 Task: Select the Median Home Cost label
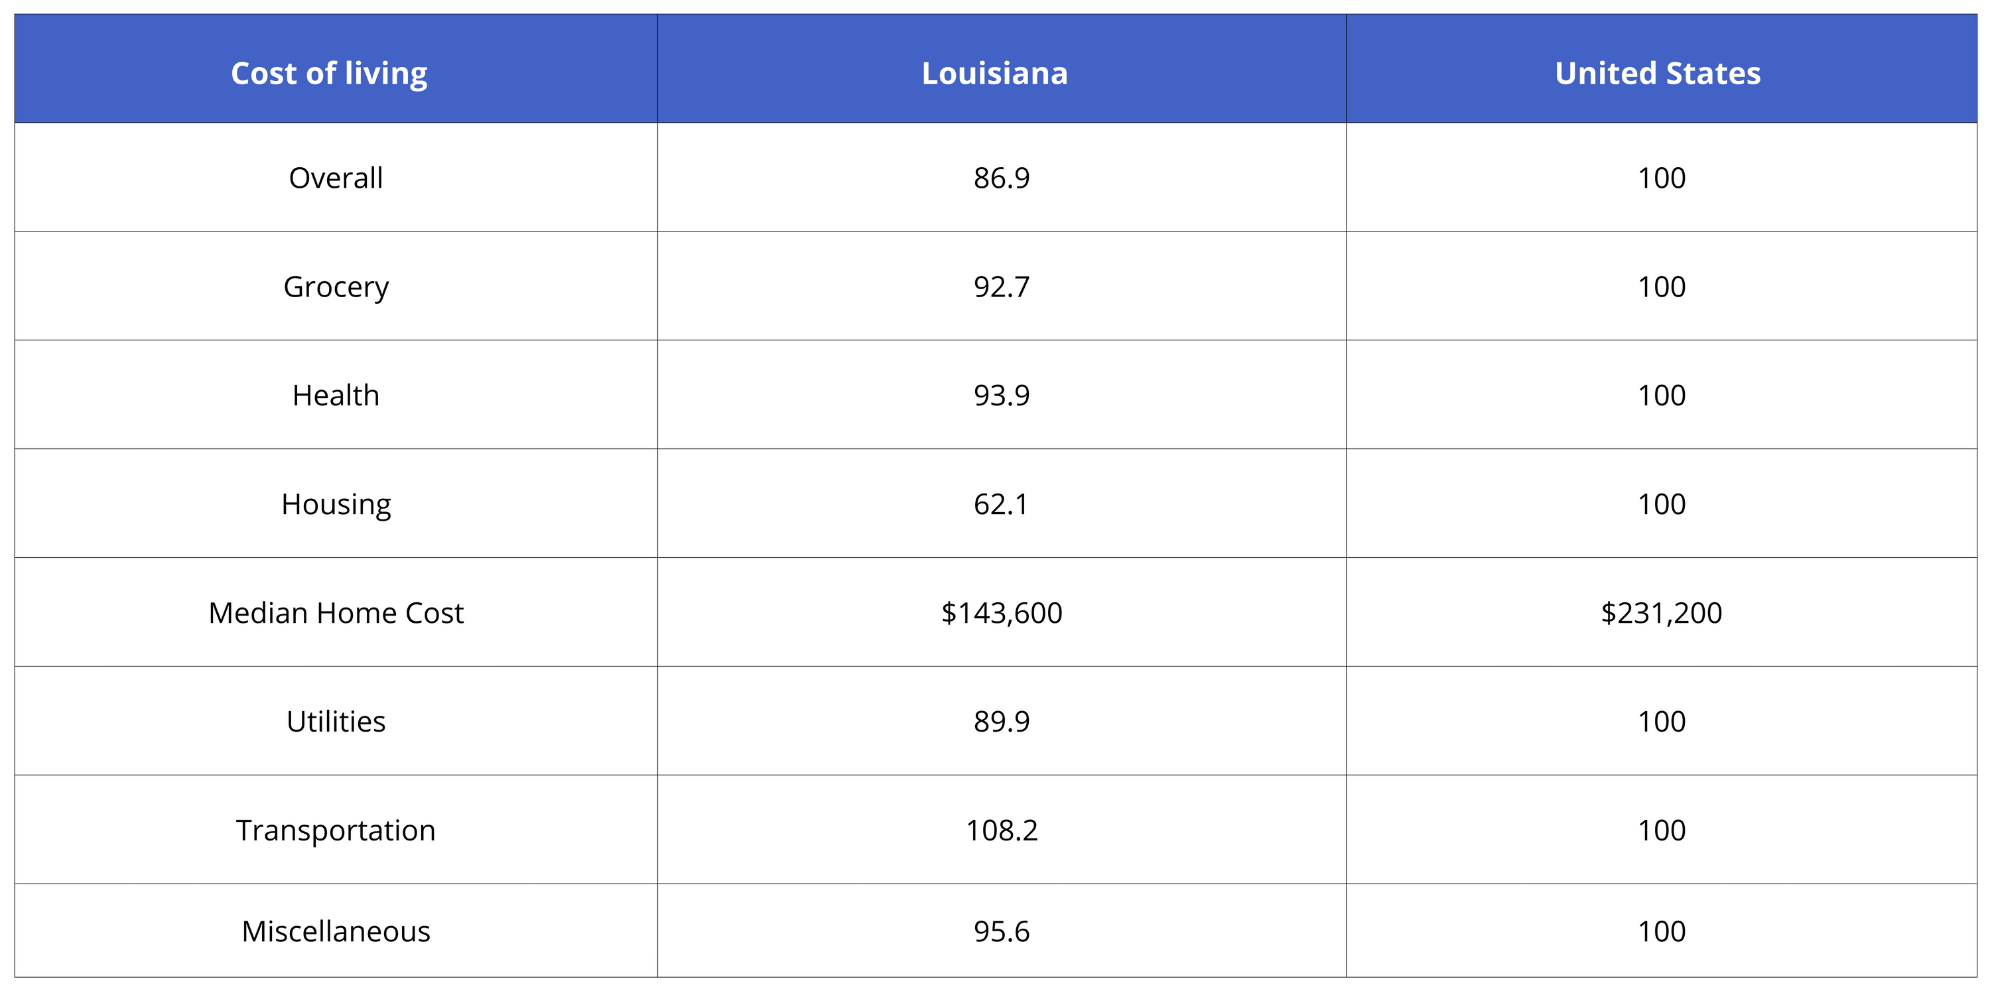coord(336,613)
